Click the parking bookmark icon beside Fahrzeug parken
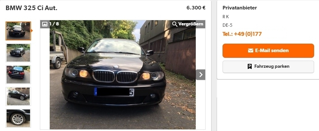 point(250,66)
